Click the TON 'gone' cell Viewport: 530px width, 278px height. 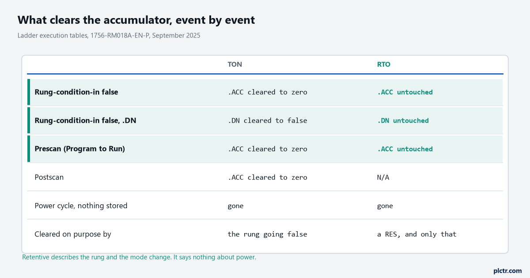[x=235, y=206]
